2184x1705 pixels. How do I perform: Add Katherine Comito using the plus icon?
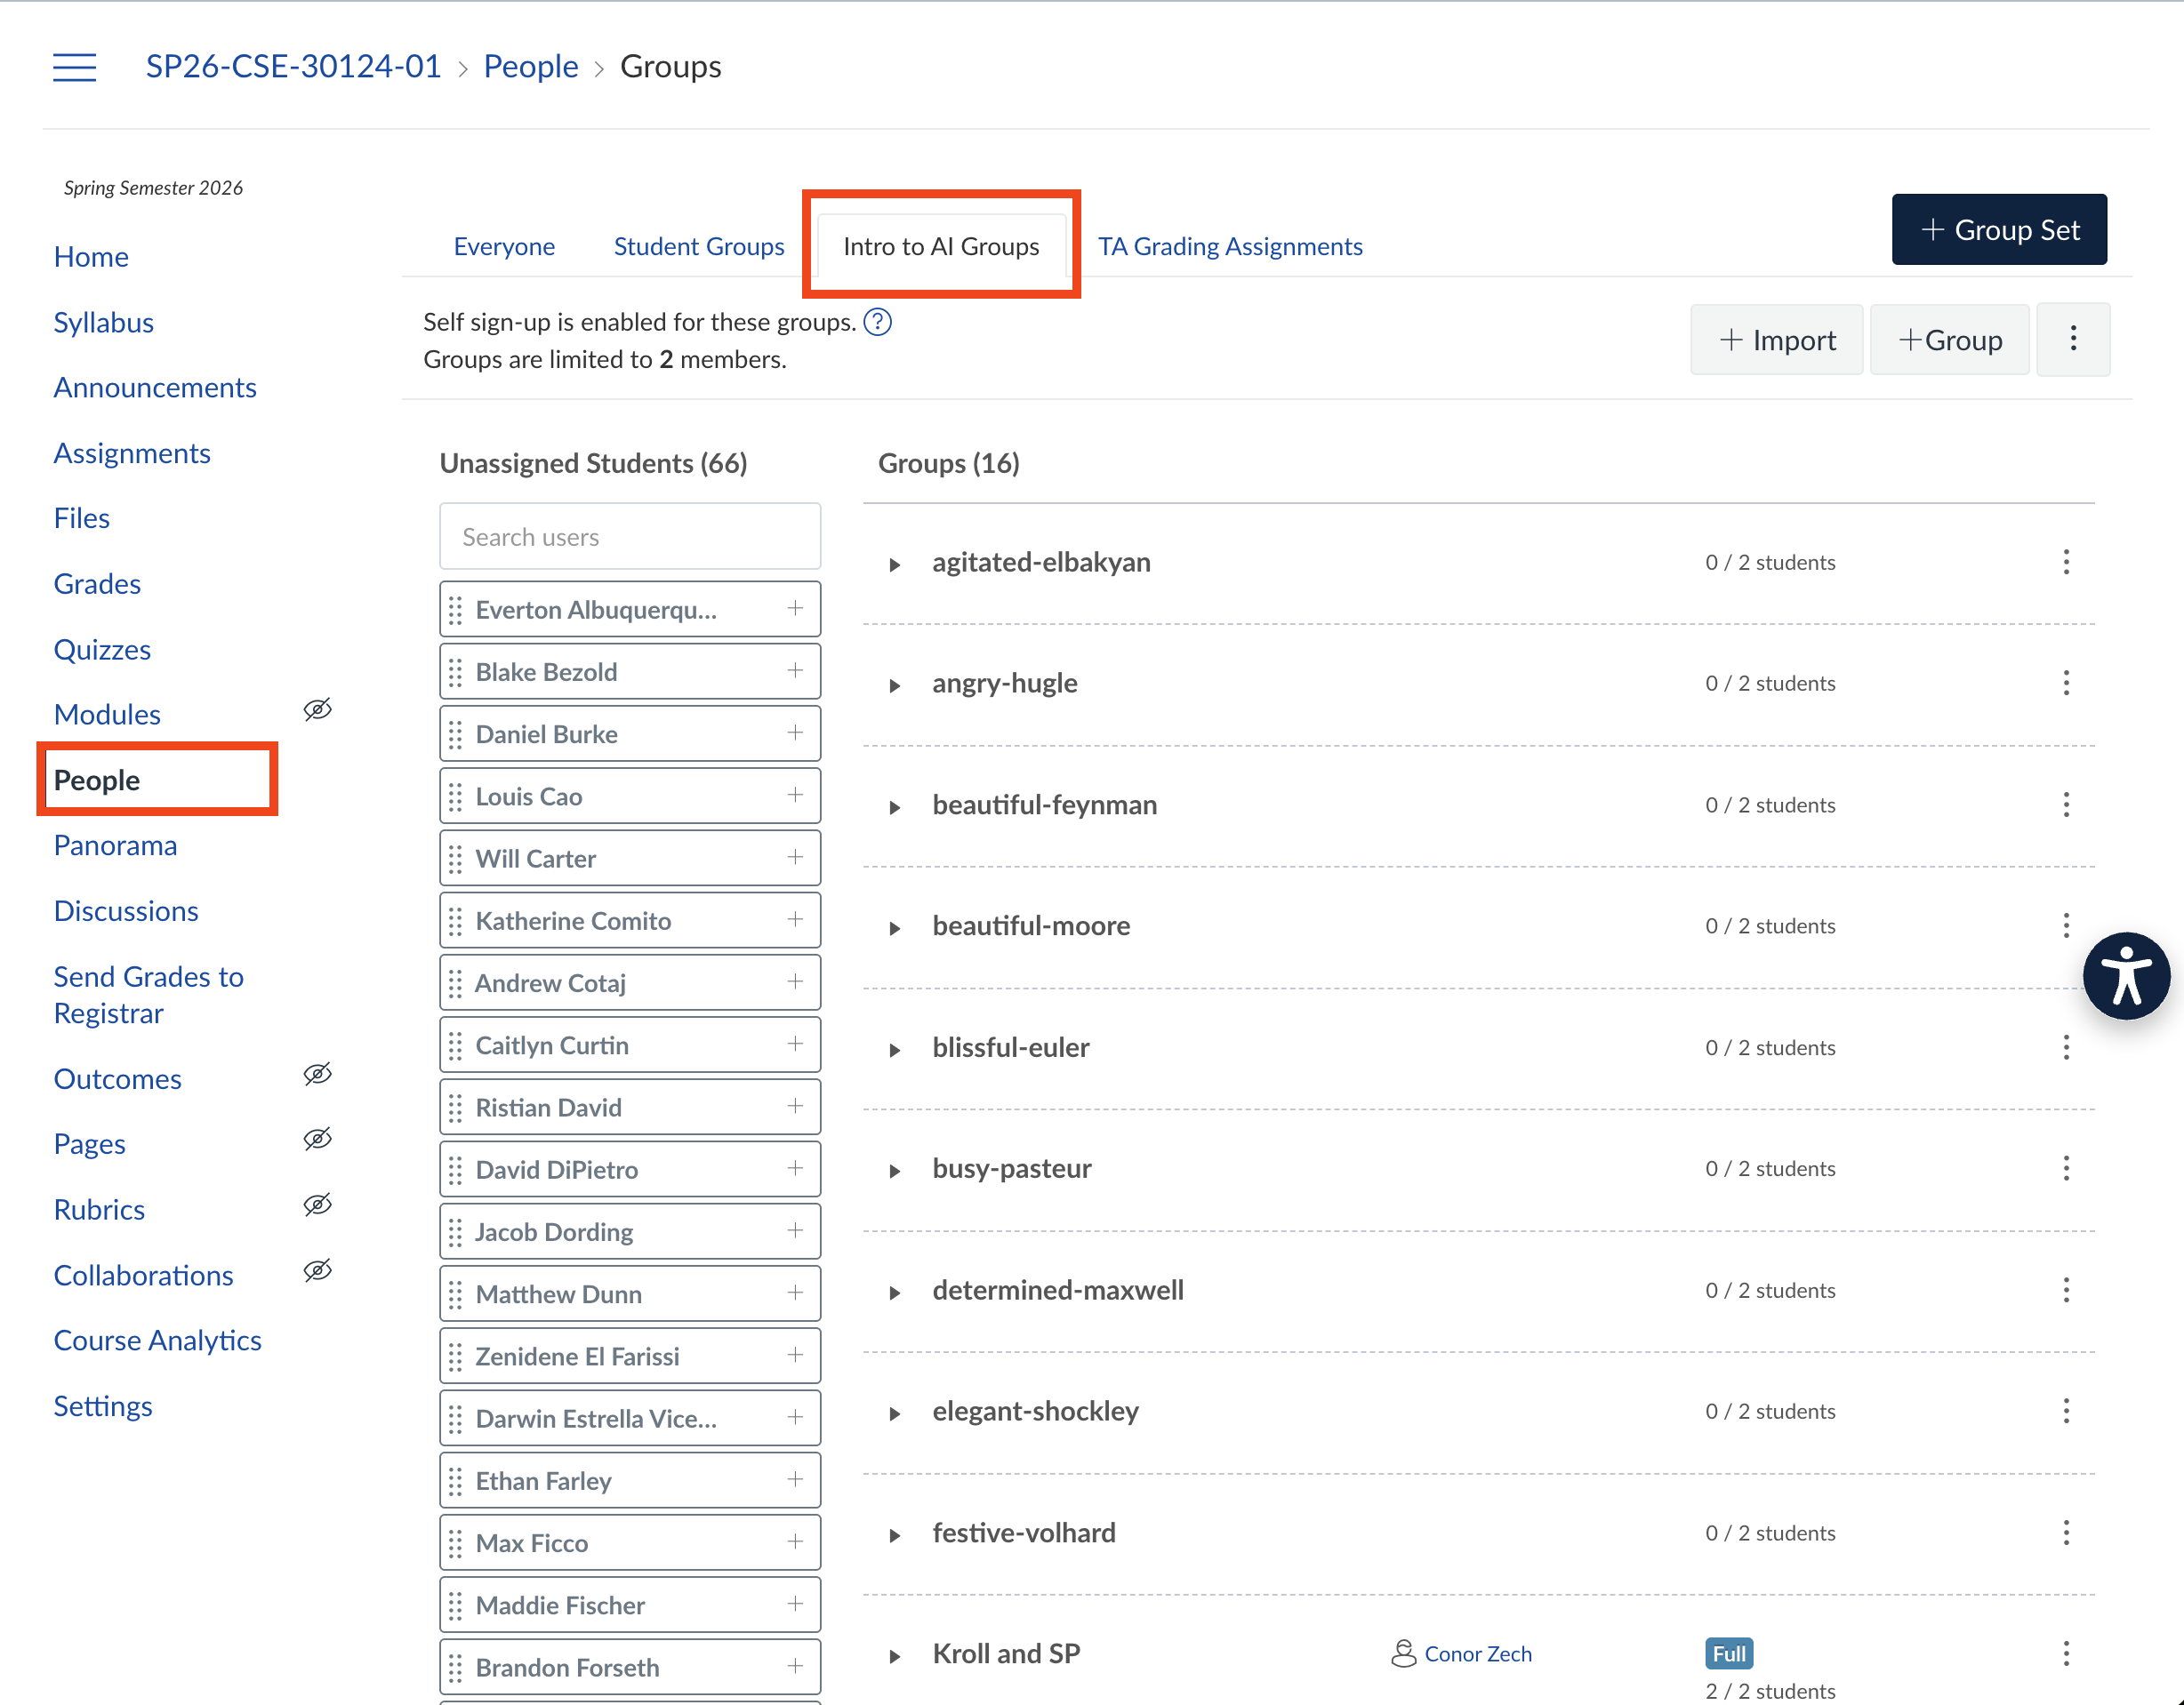coord(795,919)
